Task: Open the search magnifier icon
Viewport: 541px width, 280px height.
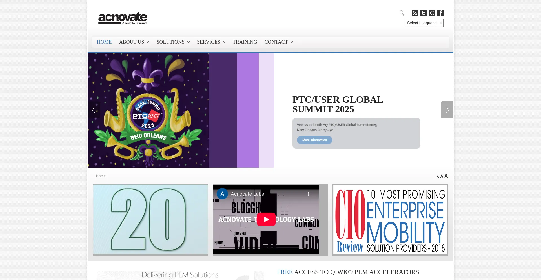Action: coord(402,13)
